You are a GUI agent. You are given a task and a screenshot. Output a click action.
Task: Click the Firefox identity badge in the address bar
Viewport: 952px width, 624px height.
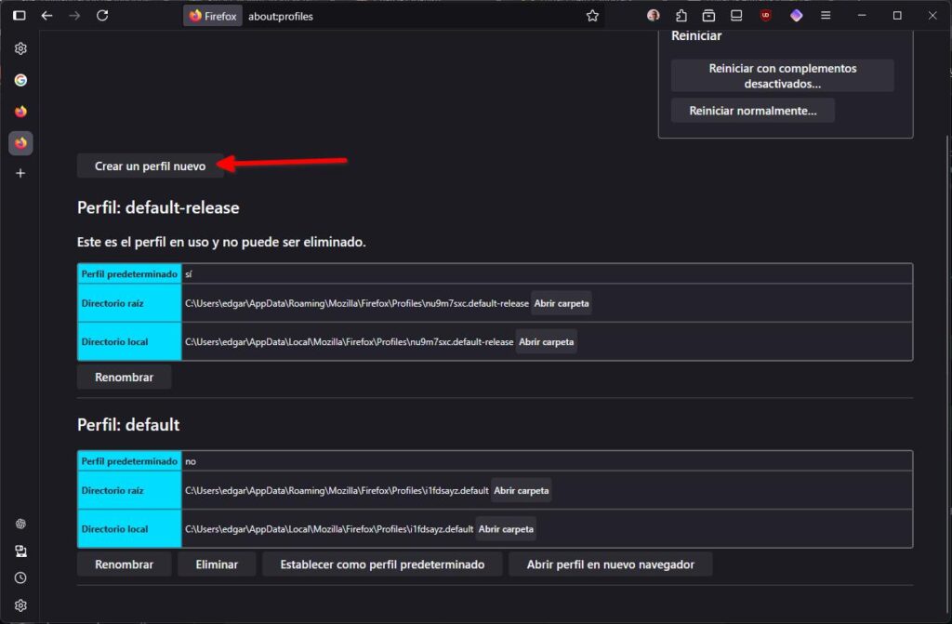pyautogui.click(x=213, y=16)
